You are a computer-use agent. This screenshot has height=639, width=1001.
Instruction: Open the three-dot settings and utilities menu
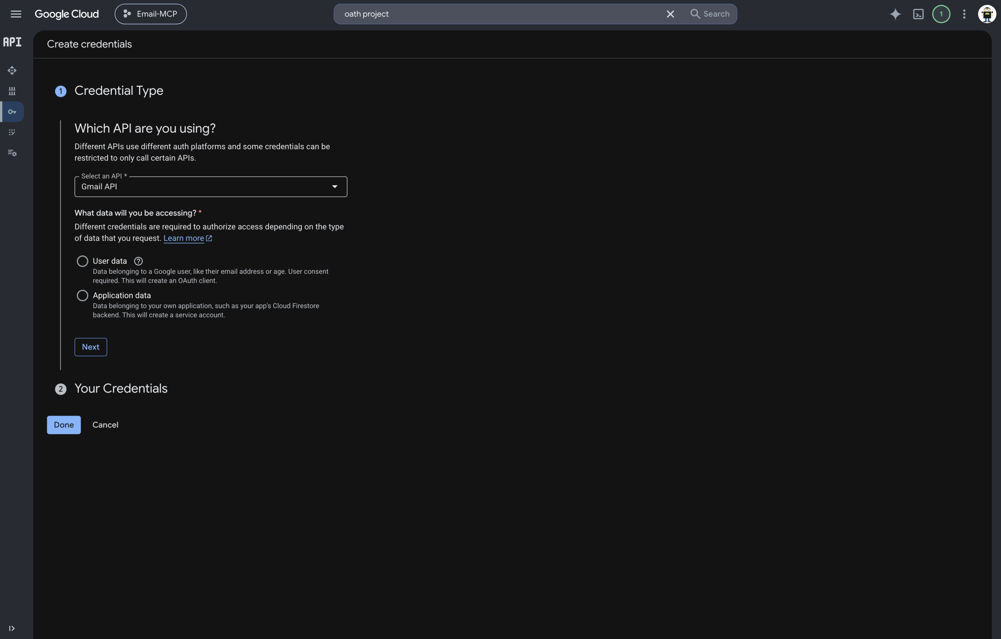point(964,14)
